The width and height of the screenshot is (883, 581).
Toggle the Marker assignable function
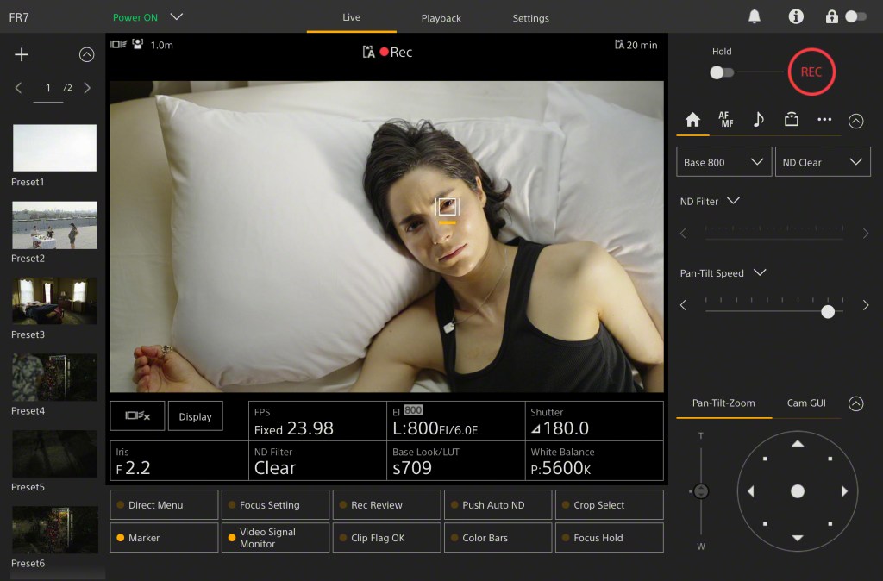pyautogui.click(x=163, y=537)
